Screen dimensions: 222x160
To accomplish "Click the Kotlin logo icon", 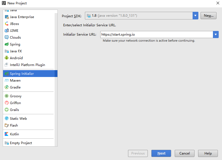I will pyautogui.click(x=7, y=134).
